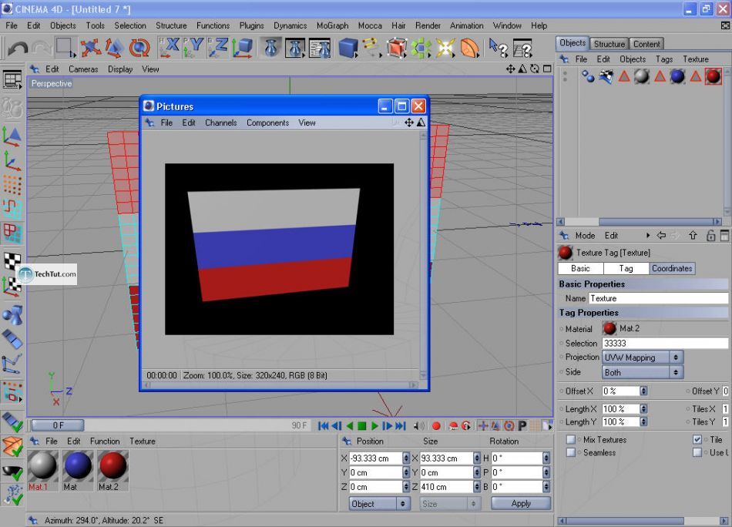Select the Rotate tool icon
732x527 pixels.
pos(139,48)
